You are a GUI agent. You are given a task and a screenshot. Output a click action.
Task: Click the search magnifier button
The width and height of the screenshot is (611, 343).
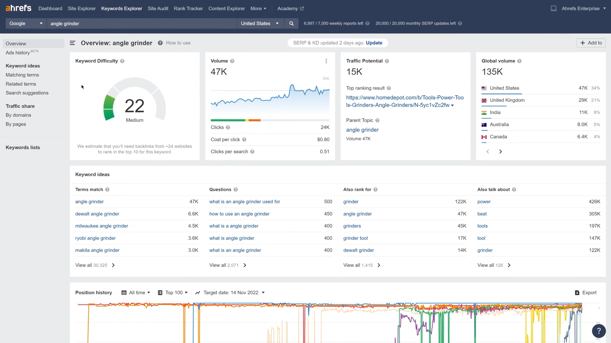coord(291,24)
